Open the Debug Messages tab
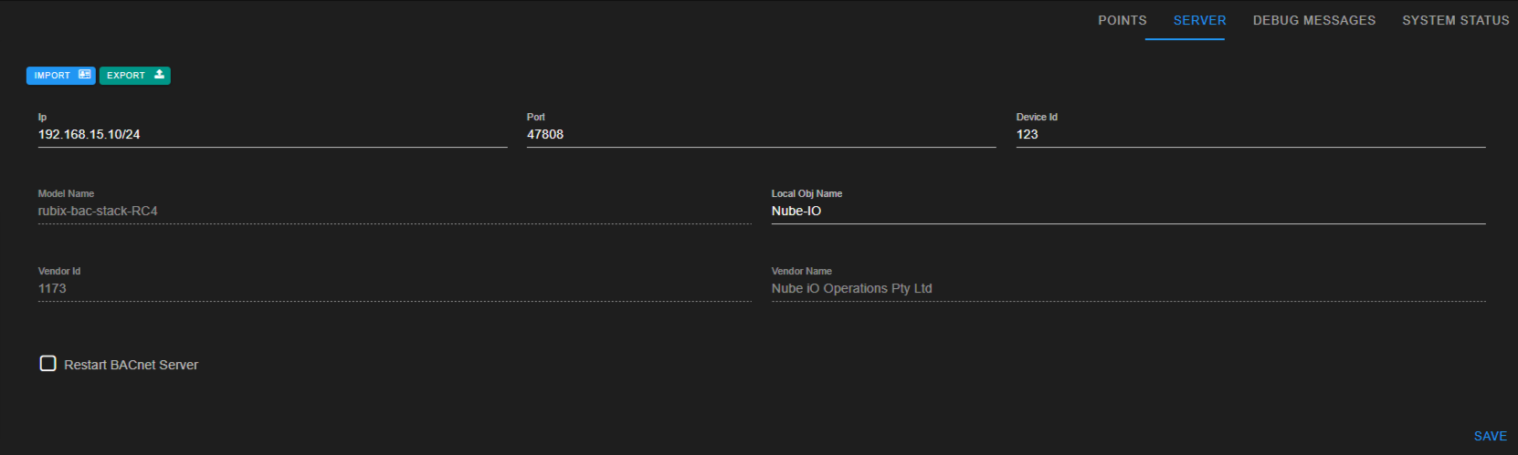Image resolution: width=1518 pixels, height=455 pixels. click(x=1314, y=20)
